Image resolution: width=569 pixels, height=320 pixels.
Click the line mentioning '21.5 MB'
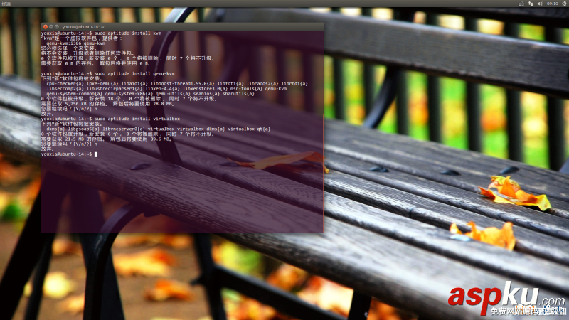click(x=106, y=139)
